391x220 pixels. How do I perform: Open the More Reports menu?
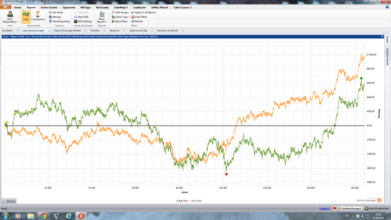(x=102, y=17)
